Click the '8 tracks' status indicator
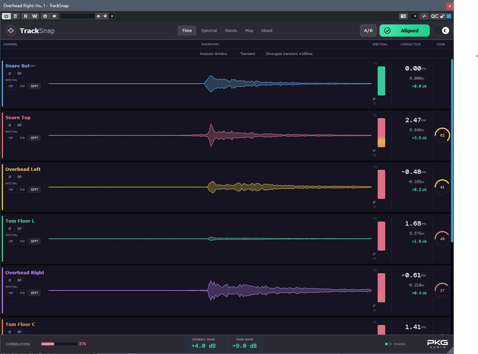Screen dimensions: 478x354 click(395, 344)
